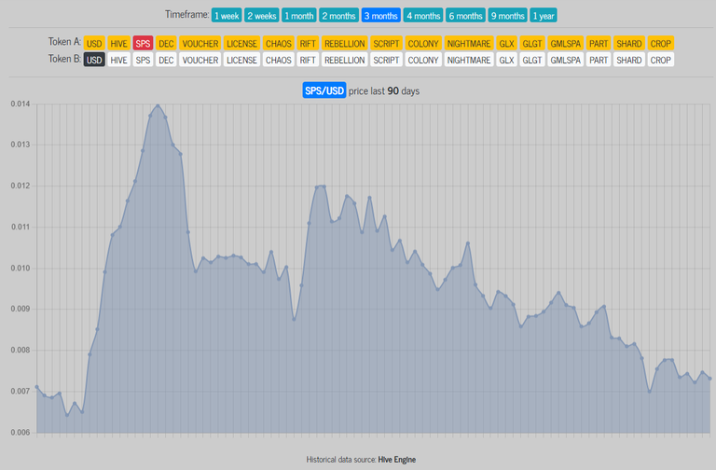
Task: Select the 3 months timeframe
Action: coord(380,16)
